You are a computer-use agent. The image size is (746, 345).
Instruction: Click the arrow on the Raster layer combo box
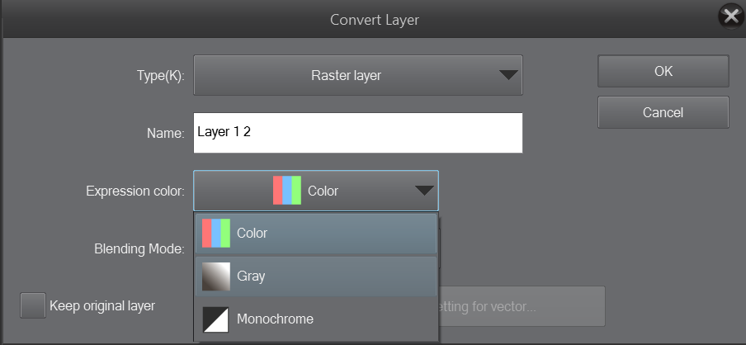click(x=508, y=76)
